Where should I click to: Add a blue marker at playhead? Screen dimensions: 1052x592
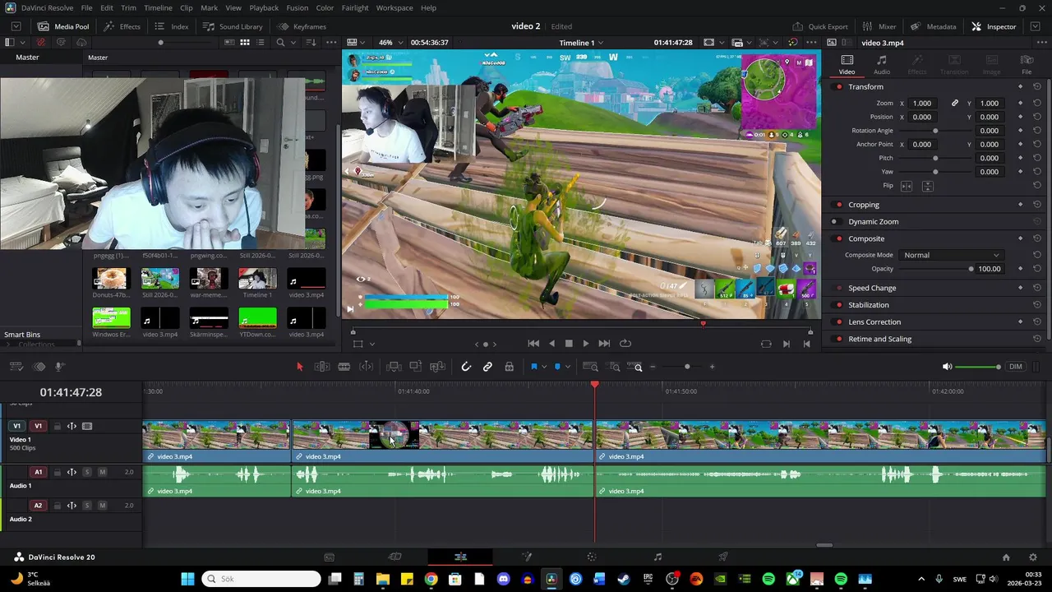557,367
